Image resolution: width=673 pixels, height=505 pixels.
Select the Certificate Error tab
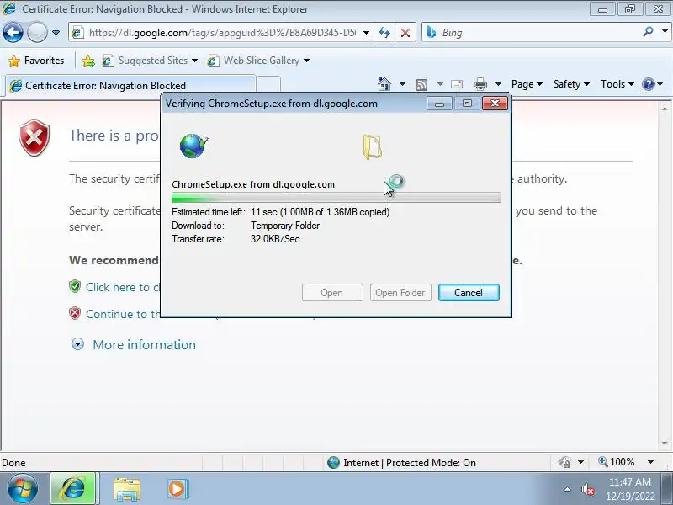pos(130,85)
